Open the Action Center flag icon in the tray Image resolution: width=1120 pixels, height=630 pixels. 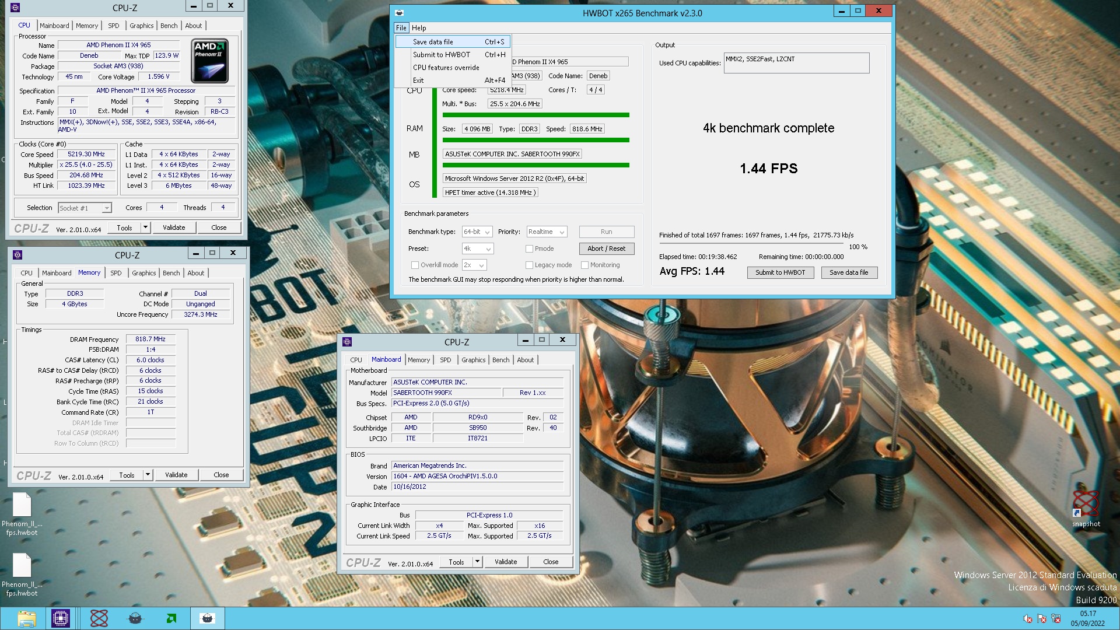[1042, 619]
